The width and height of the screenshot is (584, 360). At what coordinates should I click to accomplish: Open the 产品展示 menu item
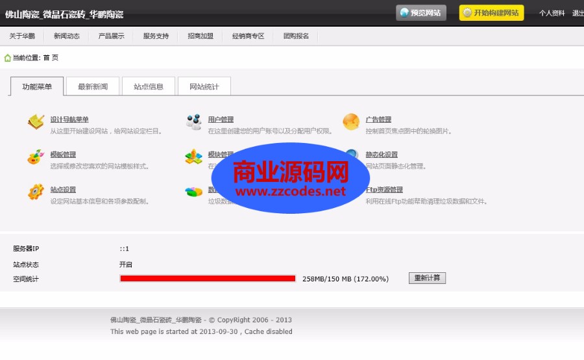tap(112, 36)
